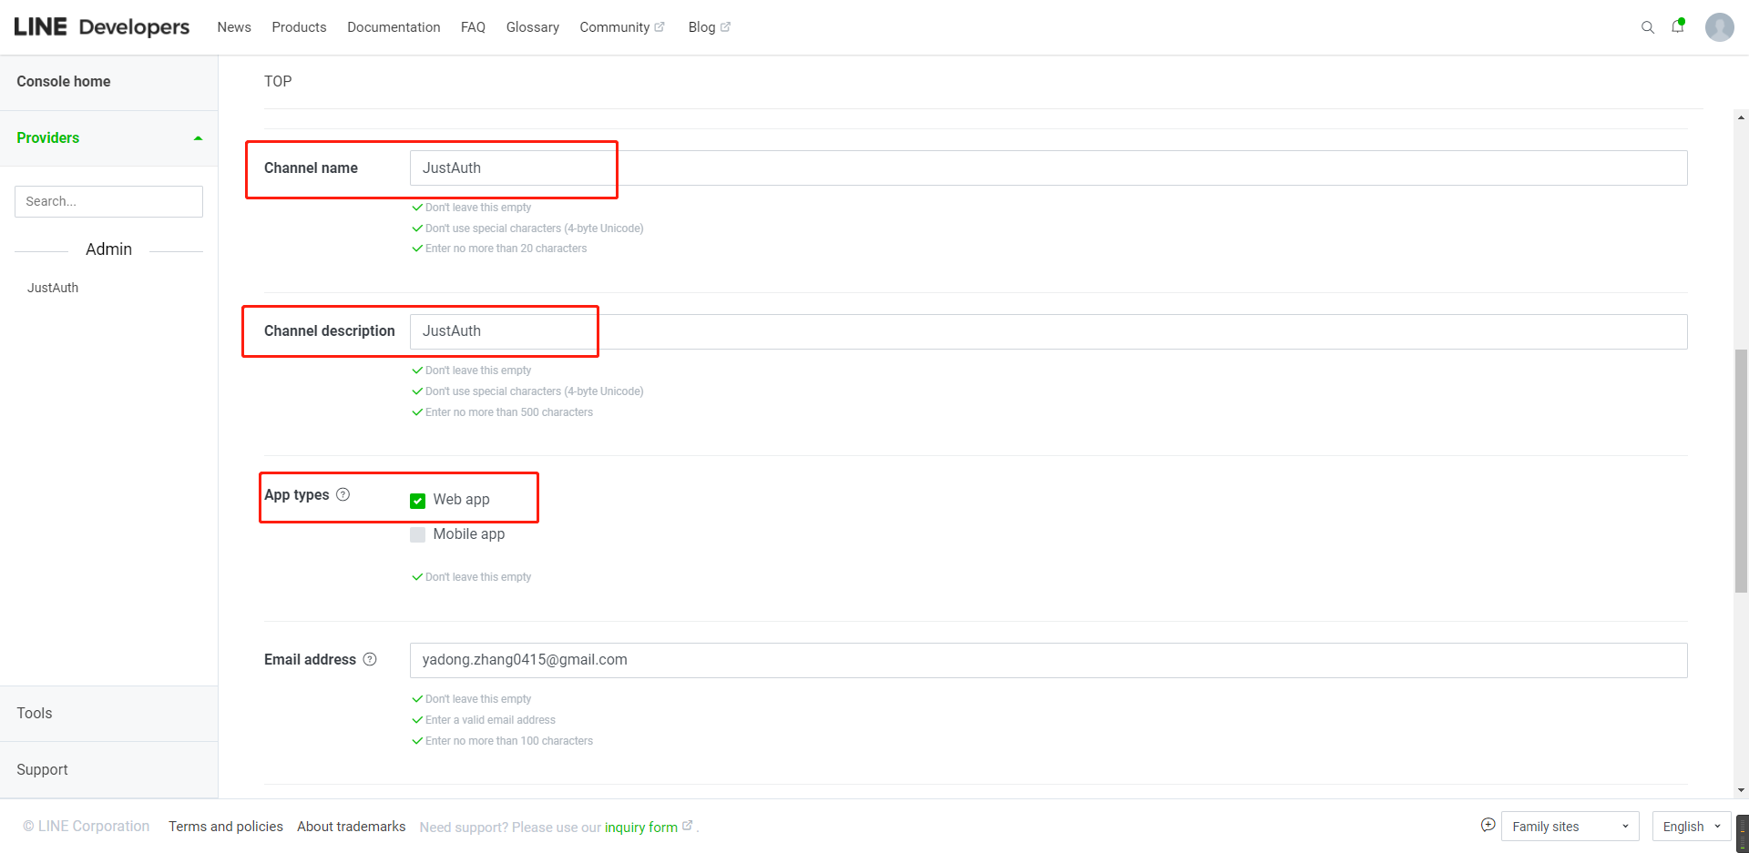Focus the Channel description input field

[x=1048, y=331]
